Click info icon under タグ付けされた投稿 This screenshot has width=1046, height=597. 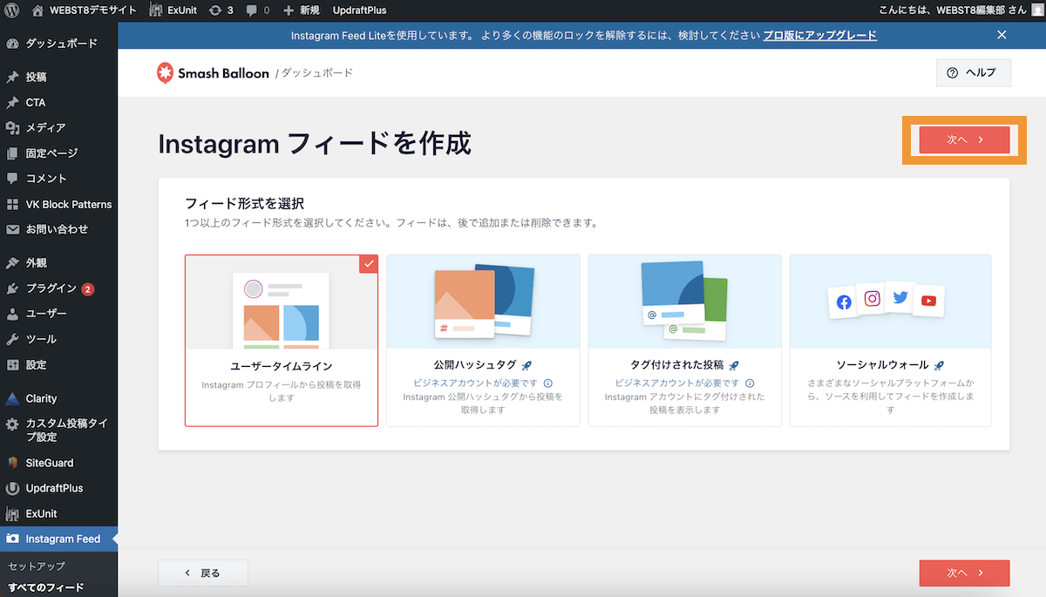point(750,383)
